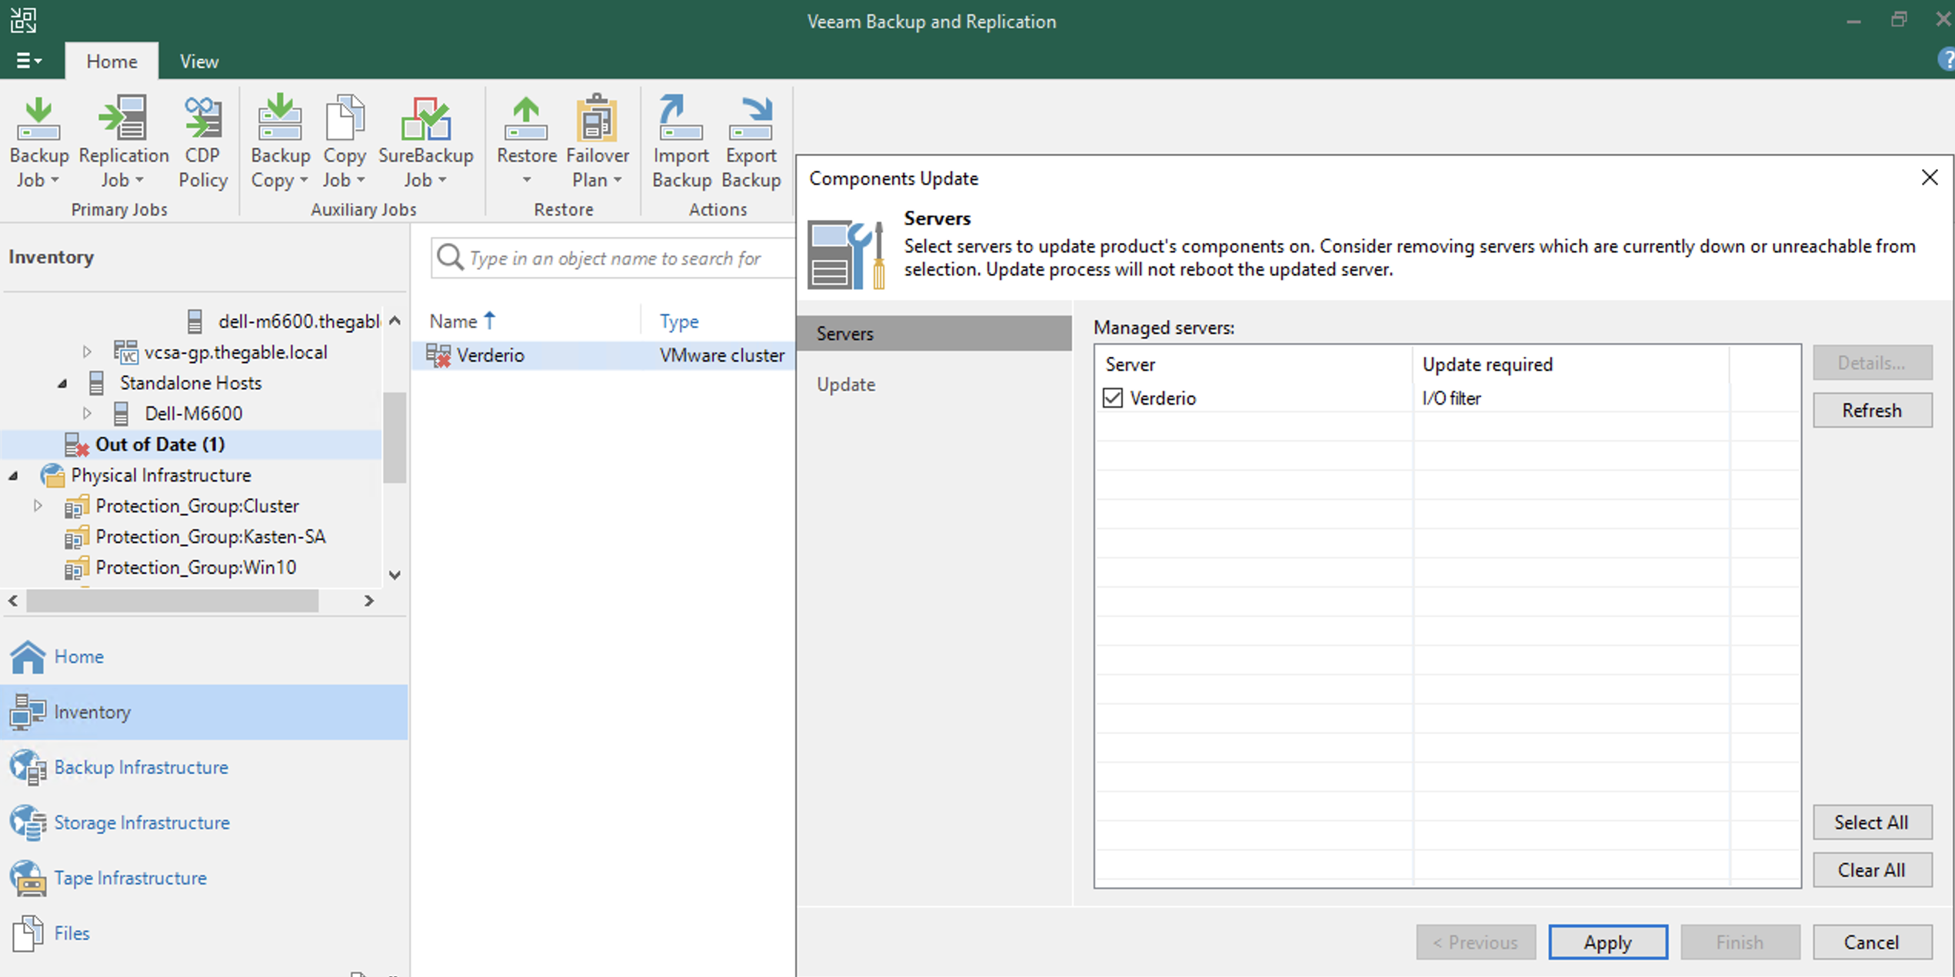Screen dimensions: 1955x977
Task: Open the Backup Job dropdown arrow
Action: [55, 180]
